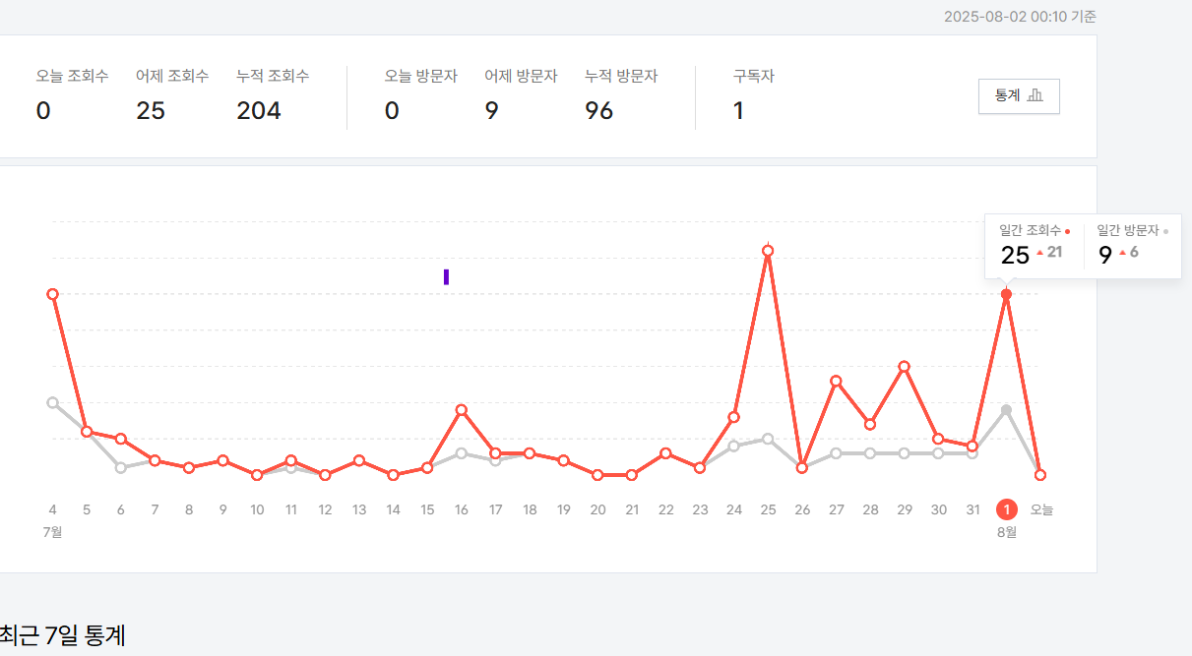Click the up-arrow indicator beside 6

click(1123, 253)
